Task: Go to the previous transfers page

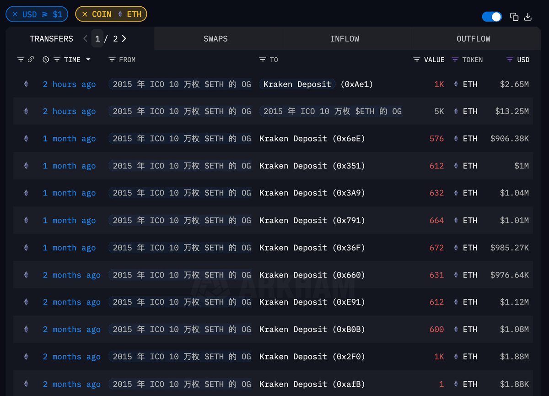Action: pyautogui.click(x=85, y=39)
